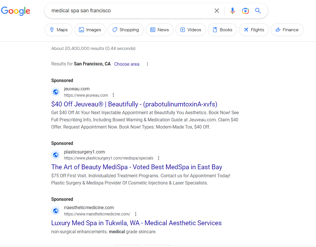316x247 pixels.
Task: Click the About 20,400,000 results text
Action: click(x=93, y=48)
